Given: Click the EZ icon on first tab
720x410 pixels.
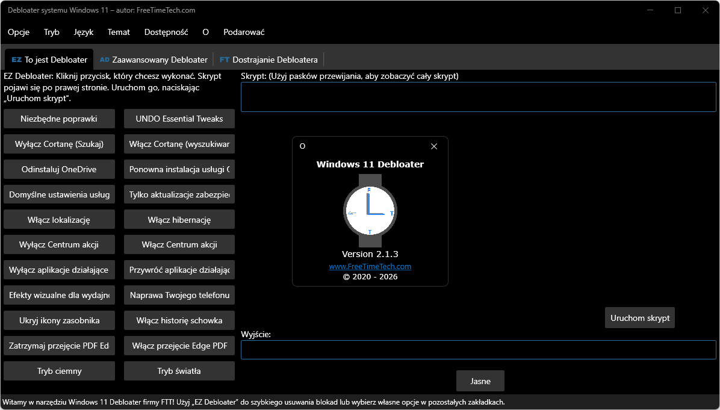Looking at the screenshot, I should point(16,60).
